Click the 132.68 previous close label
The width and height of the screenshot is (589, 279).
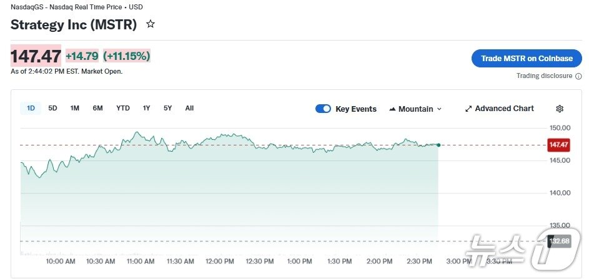click(x=558, y=241)
